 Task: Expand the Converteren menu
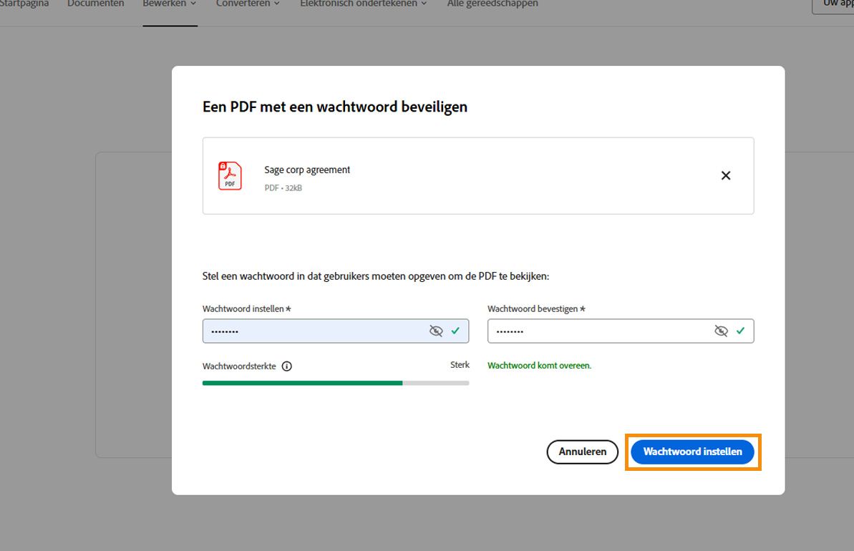[x=247, y=4]
